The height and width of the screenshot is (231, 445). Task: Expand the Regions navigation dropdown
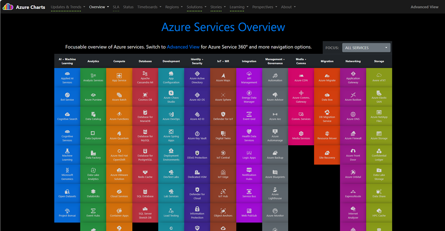174,7
